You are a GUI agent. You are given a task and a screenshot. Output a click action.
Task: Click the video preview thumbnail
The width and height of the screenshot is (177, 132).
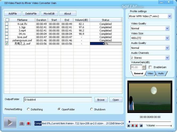(x=150, y=97)
